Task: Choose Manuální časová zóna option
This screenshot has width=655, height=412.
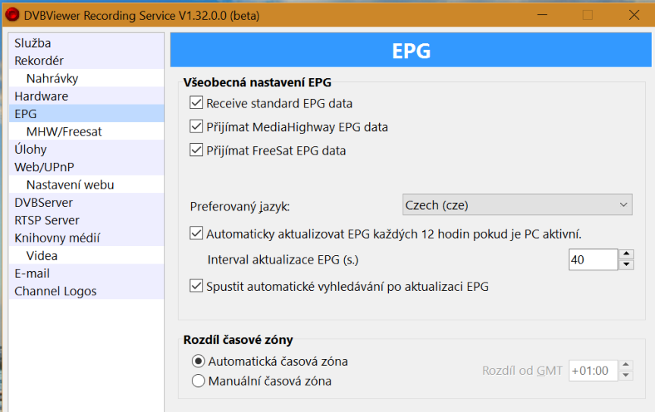Action: [x=199, y=381]
